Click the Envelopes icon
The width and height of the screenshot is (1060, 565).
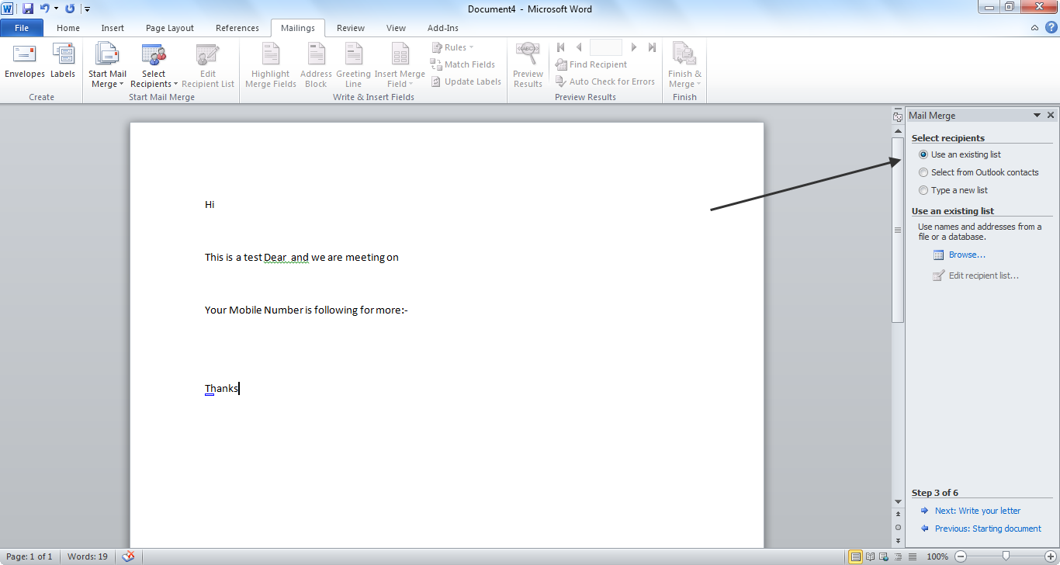pos(25,62)
